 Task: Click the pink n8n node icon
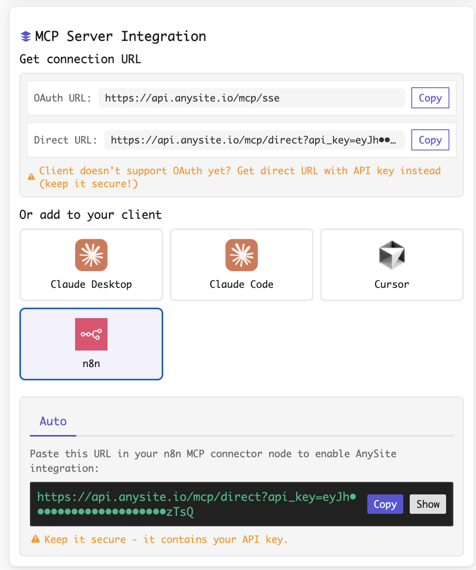pyautogui.click(x=91, y=334)
